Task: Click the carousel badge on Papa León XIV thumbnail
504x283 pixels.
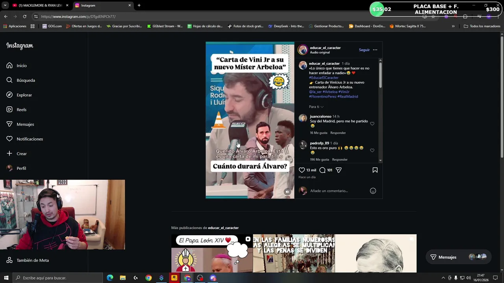Action: tap(248, 239)
